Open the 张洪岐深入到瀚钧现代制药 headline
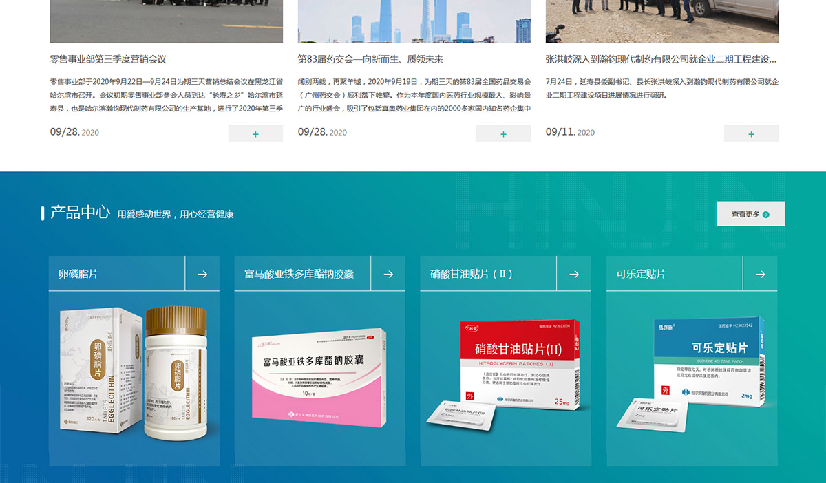Image resolution: width=826 pixels, height=483 pixels. coord(661,59)
